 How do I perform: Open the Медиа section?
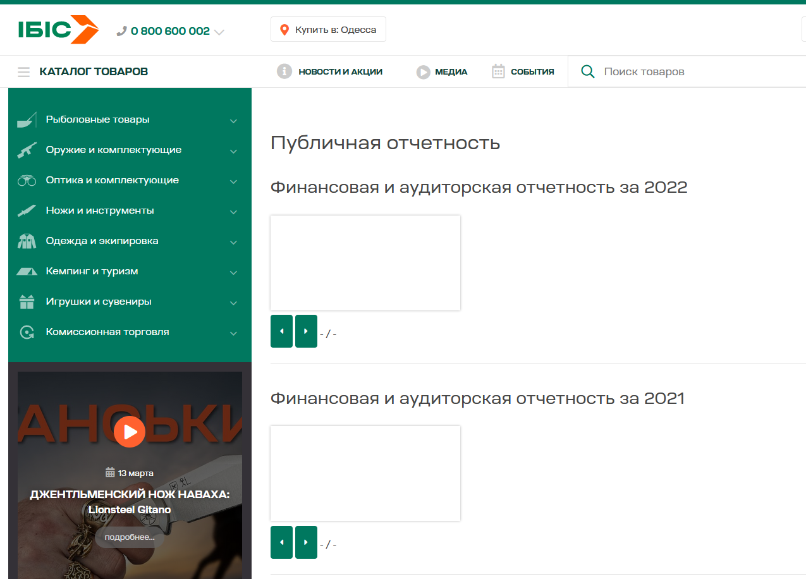click(x=451, y=71)
